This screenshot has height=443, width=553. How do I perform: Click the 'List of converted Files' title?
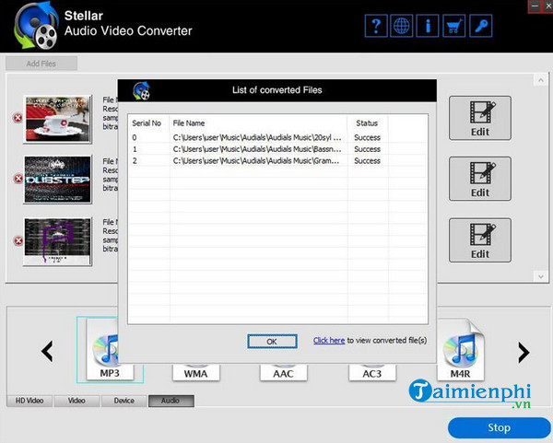[x=276, y=90]
